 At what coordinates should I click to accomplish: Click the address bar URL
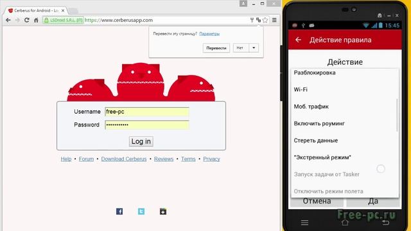pyautogui.click(x=119, y=20)
